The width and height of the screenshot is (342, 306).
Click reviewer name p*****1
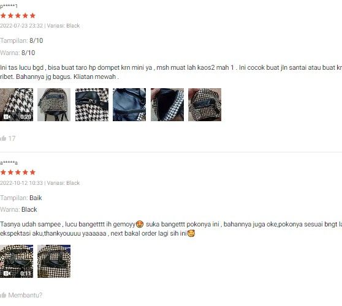[9, 6]
